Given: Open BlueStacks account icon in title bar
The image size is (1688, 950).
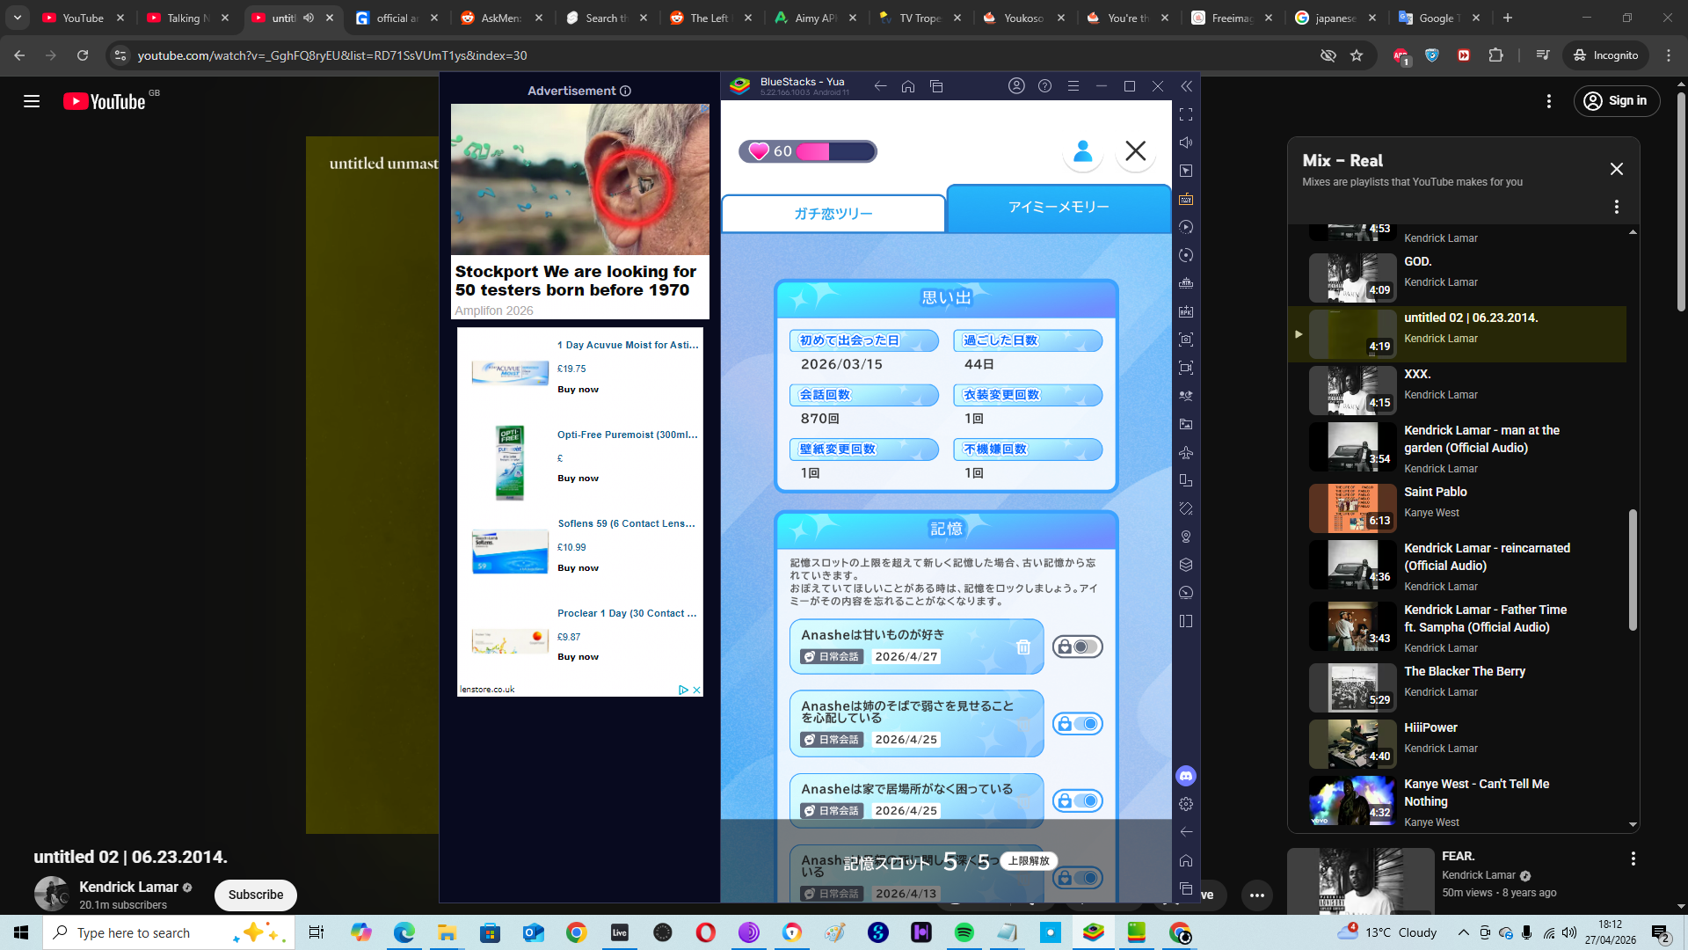Looking at the screenshot, I should (1016, 86).
